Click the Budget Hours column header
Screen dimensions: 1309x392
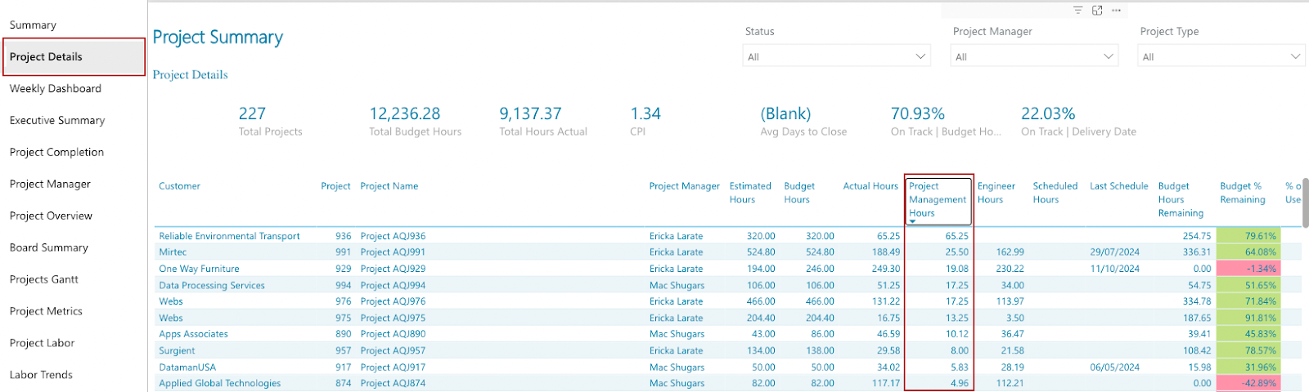coord(799,193)
